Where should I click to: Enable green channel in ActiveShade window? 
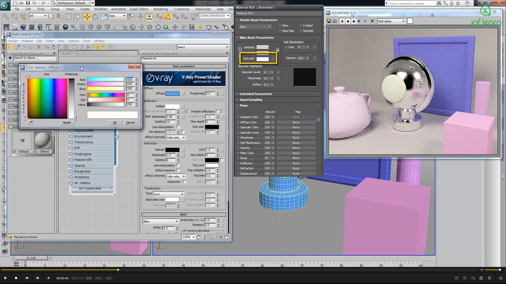click(348, 21)
